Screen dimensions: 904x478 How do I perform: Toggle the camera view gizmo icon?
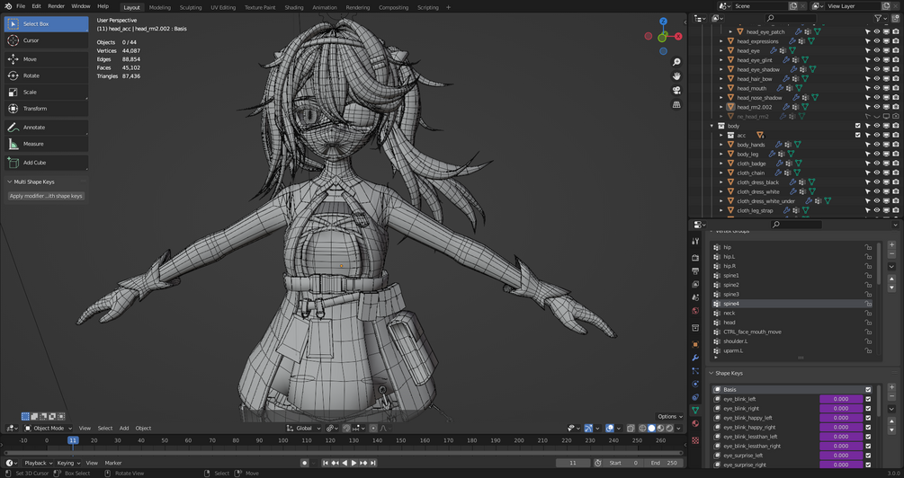[676, 91]
